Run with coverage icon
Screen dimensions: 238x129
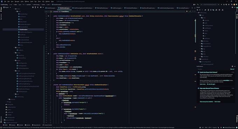(226, 5)
